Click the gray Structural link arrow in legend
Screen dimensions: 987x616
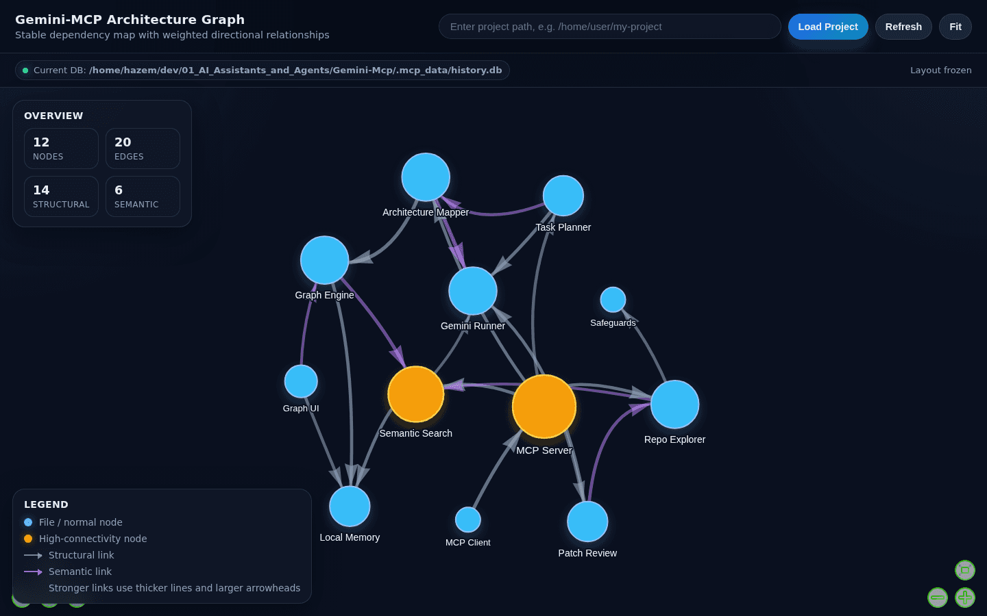pyautogui.click(x=33, y=555)
